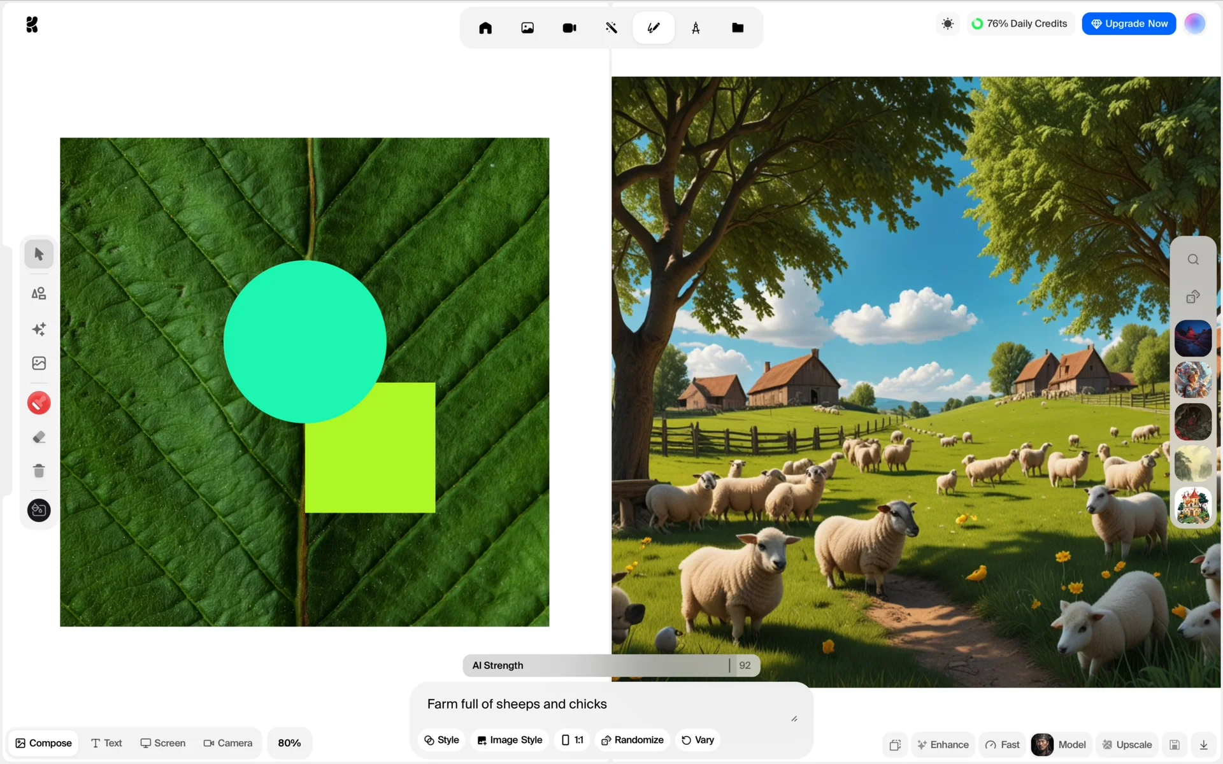Toggle light/dark theme sun icon
The height and width of the screenshot is (764, 1223).
pos(948,24)
